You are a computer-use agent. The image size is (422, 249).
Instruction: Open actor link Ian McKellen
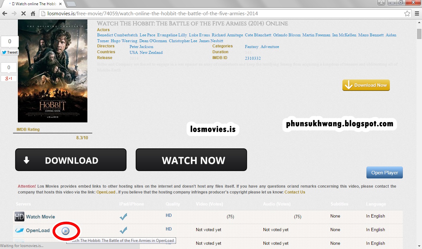344,35
